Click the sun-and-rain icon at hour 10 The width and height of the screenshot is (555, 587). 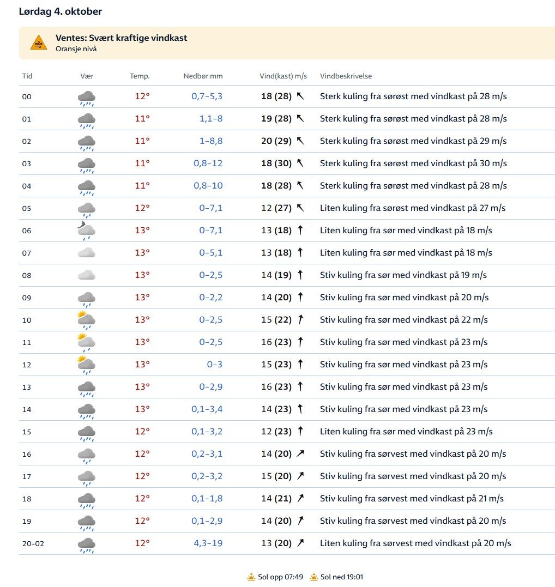pos(86,320)
